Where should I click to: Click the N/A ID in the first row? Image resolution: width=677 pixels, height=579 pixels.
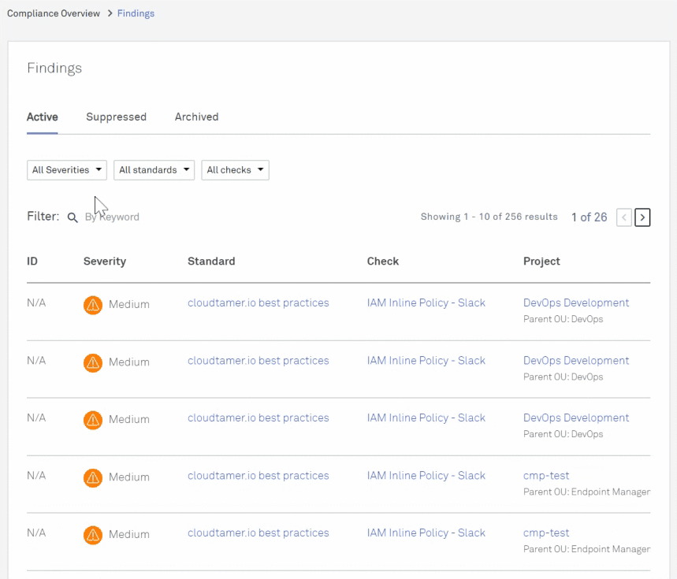point(36,302)
